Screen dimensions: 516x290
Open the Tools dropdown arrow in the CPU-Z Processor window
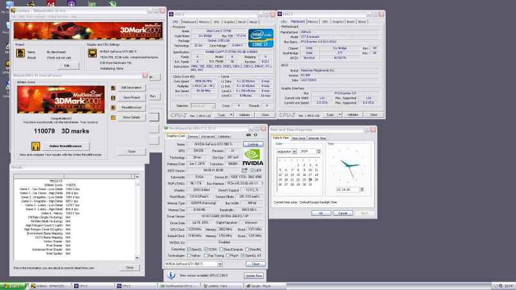click(x=232, y=115)
